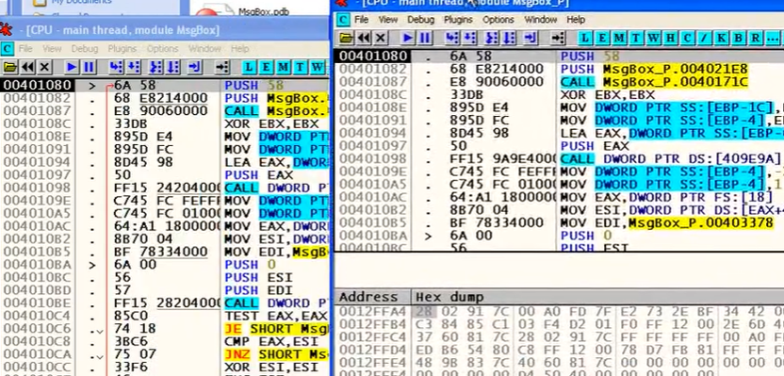
Task: Click Step over icon in MsgBox_P toolbar
Action: (469, 38)
